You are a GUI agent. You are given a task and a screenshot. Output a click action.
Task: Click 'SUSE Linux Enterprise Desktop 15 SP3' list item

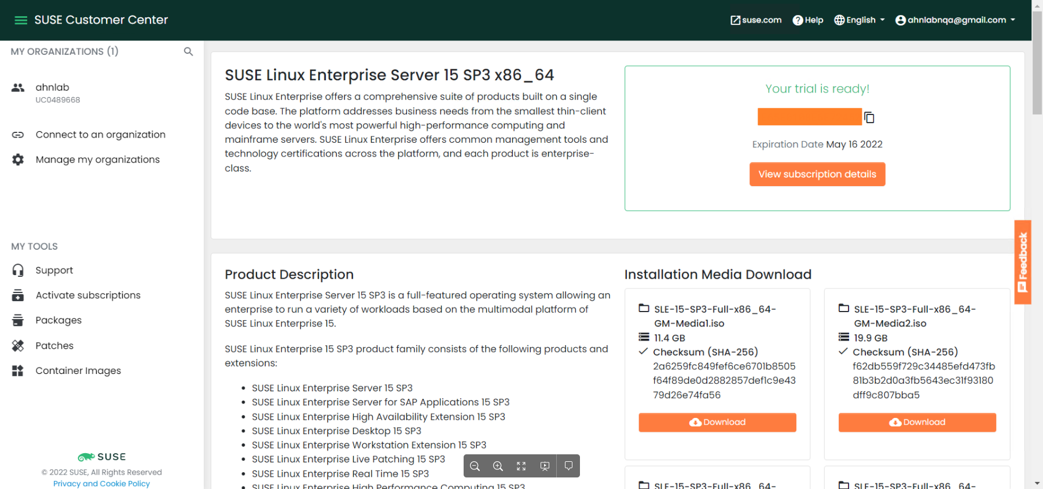click(x=336, y=431)
